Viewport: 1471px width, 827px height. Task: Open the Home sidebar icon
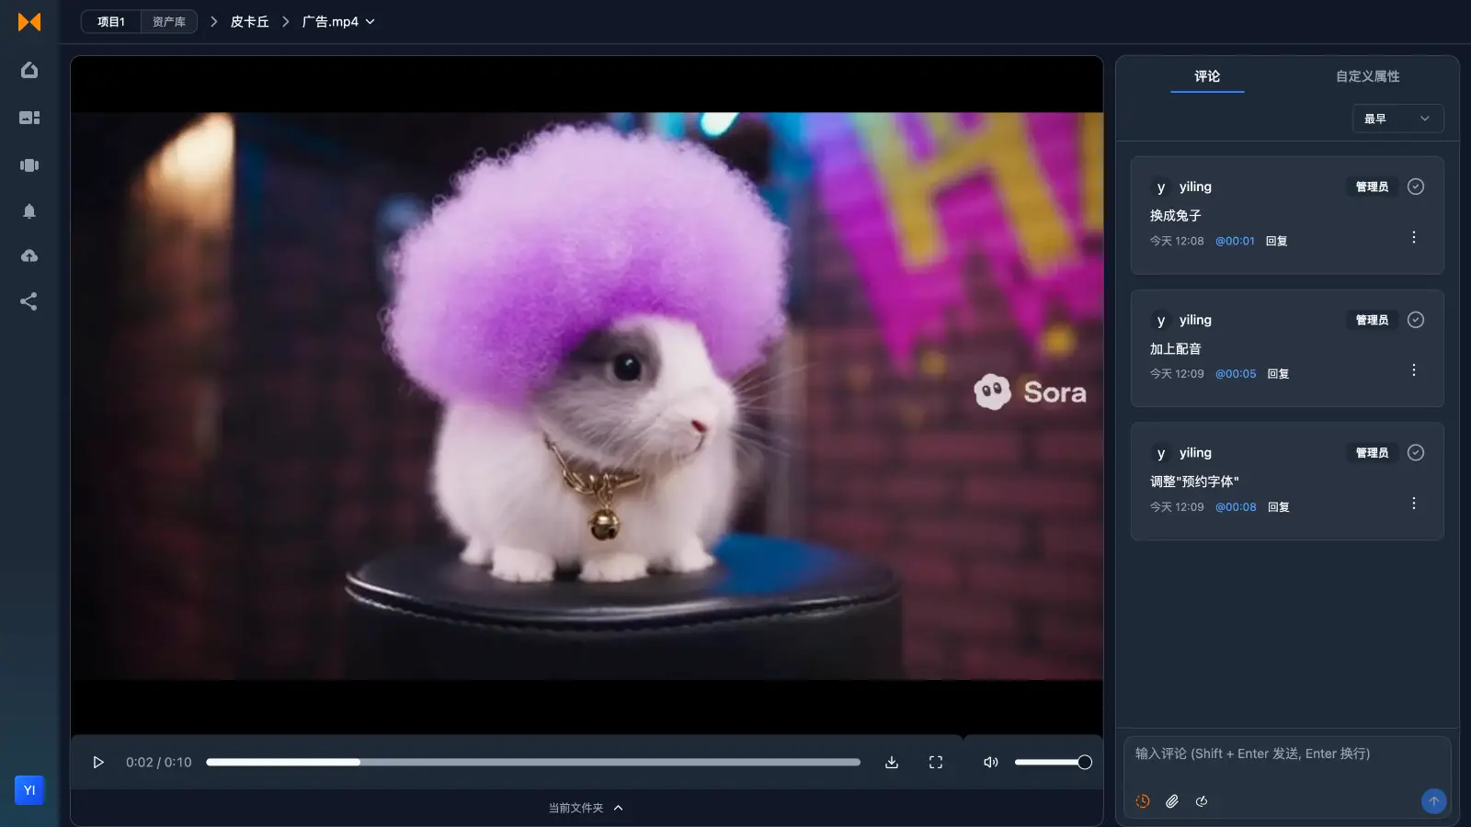point(29,70)
